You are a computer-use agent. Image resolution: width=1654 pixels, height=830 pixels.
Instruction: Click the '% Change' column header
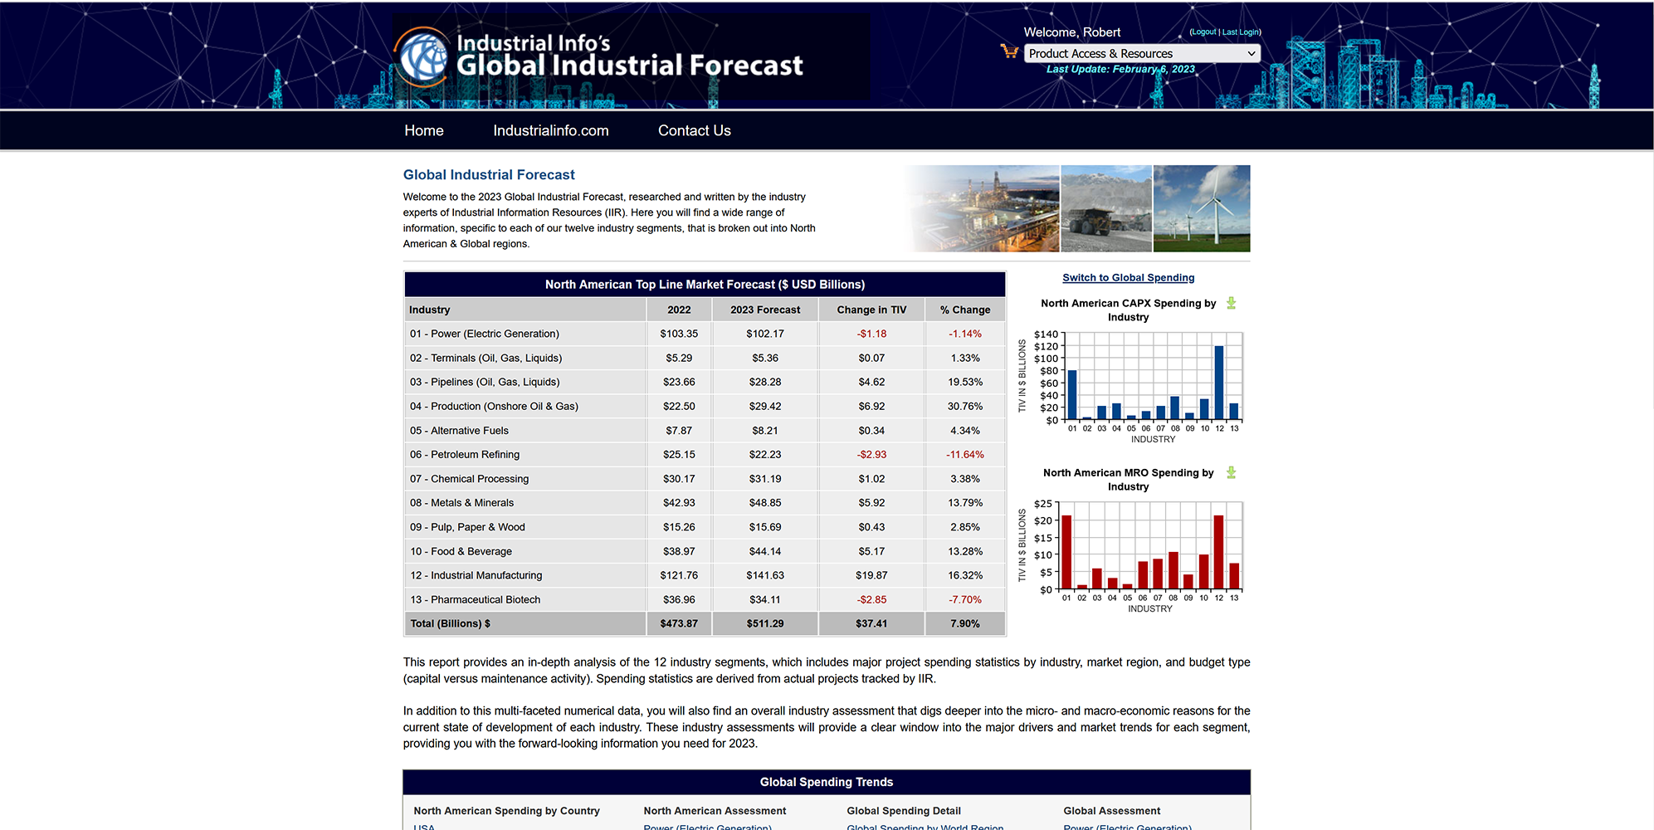point(965,310)
